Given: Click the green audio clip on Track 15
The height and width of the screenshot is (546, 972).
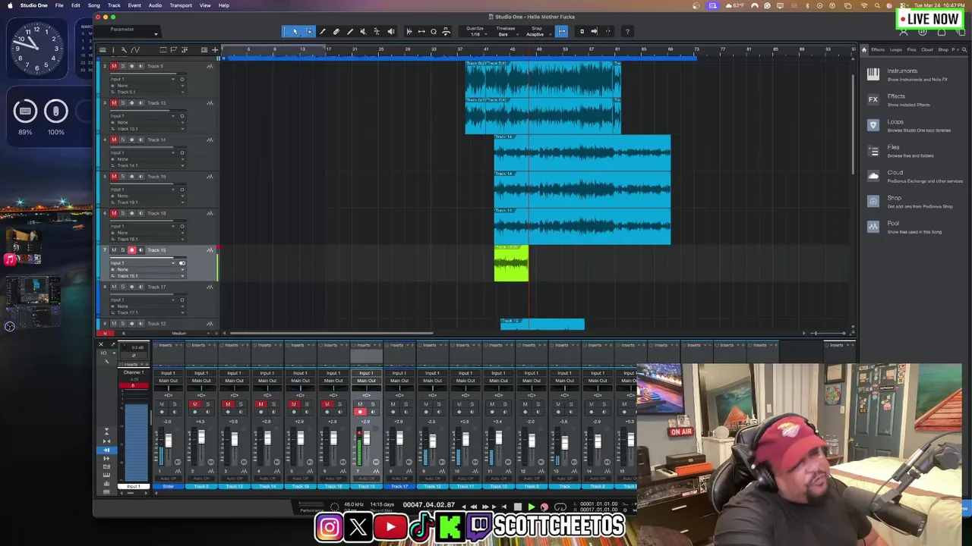Looking at the screenshot, I should [511, 263].
